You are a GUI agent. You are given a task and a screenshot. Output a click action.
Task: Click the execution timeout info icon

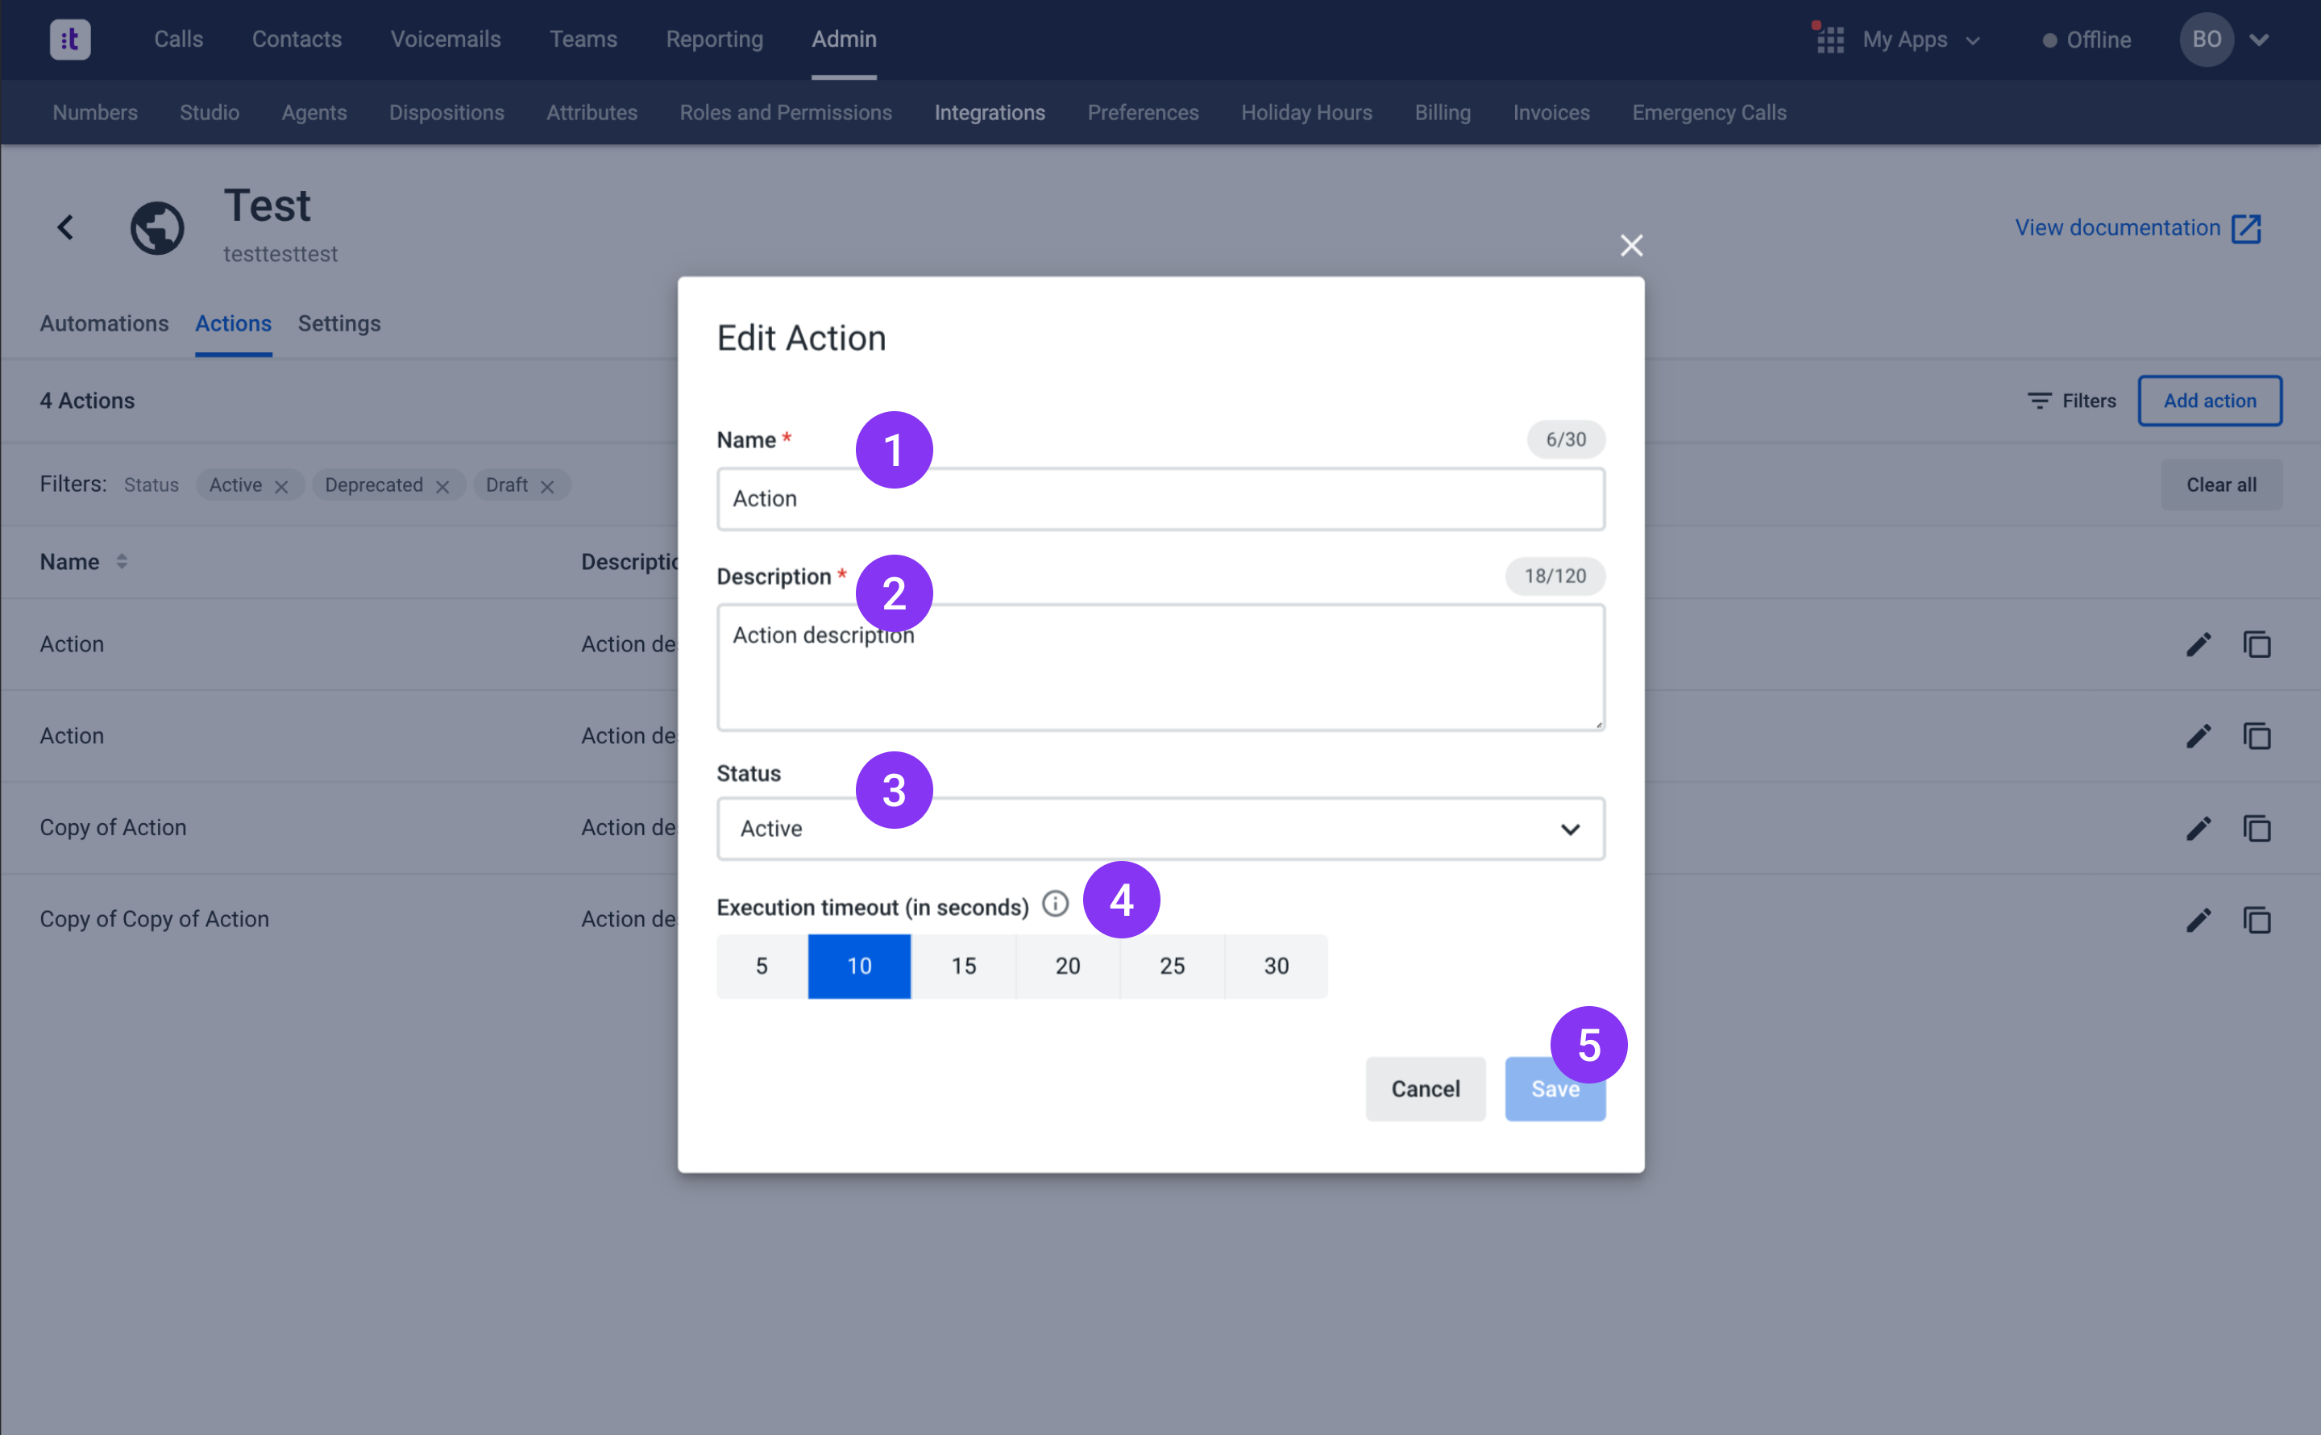pos(1055,904)
